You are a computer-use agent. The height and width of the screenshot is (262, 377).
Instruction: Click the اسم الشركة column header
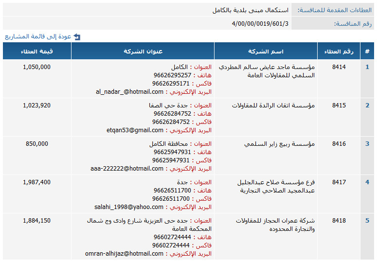pyautogui.click(x=266, y=51)
